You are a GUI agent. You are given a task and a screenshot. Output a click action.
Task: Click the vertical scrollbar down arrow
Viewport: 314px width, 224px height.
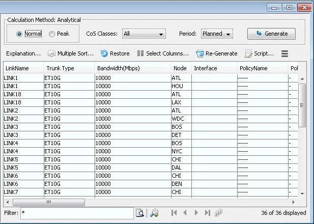(x=302, y=194)
